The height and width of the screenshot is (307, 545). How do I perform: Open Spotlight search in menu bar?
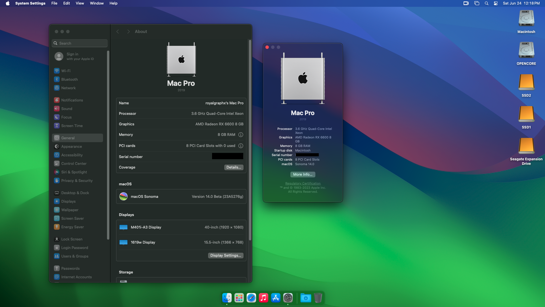[x=487, y=3]
